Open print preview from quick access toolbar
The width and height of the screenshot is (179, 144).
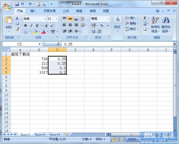[38, 4]
